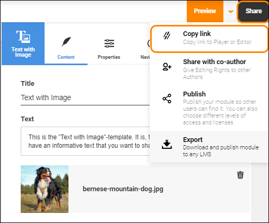Viewport: 269px width, 223px height.
Task: Click the Title input field
Action: tap(85, 97)
